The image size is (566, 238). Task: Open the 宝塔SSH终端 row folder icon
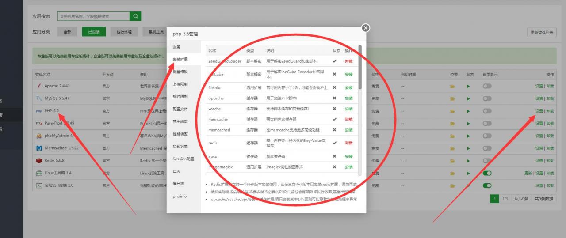(x=452, y=185)
